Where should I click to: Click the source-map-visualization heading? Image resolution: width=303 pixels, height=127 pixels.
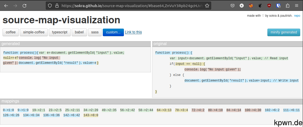(x=62, y=20)
